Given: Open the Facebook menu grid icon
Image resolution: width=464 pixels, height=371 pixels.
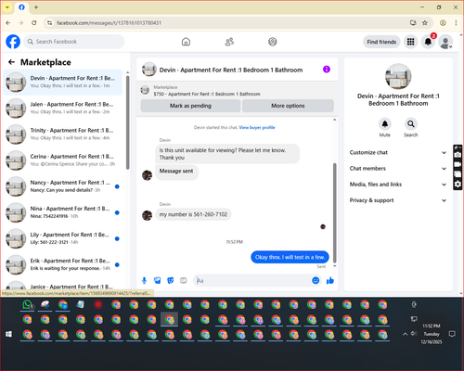Looking at the screenshot, I should (410, 42).
